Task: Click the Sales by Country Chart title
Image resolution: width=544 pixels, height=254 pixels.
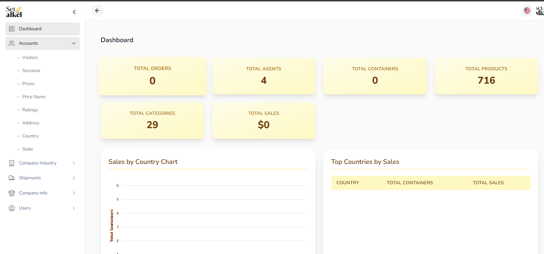Action: point(143,162)
